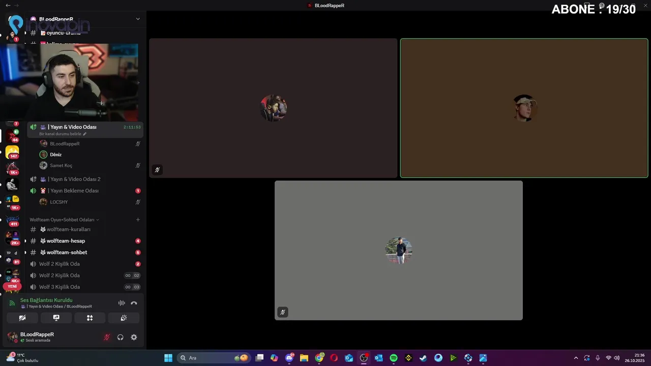Open server icon with 411 badge
Viewport: 651px width, 366px height.
click(12, 220)
